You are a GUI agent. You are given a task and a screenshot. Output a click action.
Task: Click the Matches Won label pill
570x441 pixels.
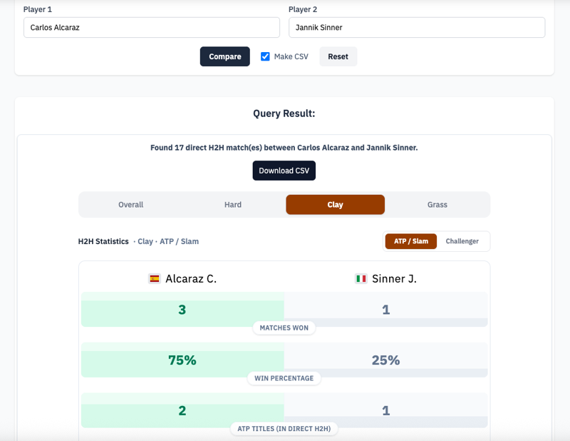coord(284,328)
